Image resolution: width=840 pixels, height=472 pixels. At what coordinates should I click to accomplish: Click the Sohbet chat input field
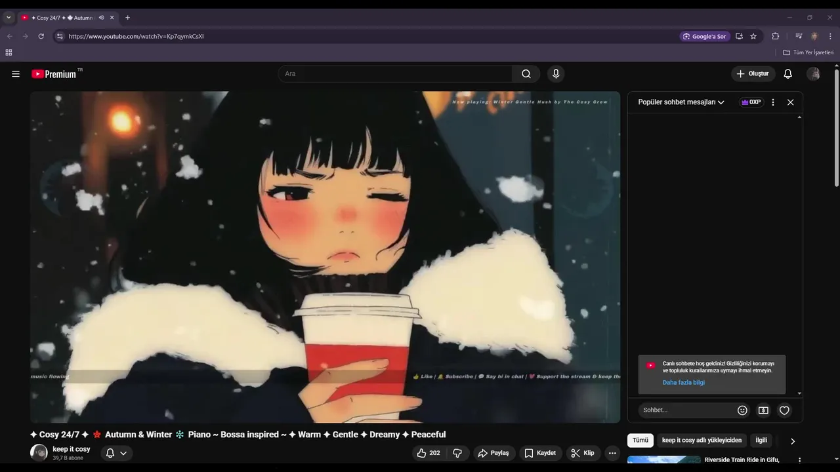click(686, 410)
